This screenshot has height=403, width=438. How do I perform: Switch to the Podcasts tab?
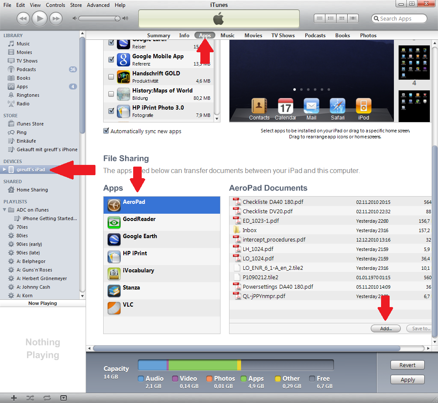(x=315, y=36)
